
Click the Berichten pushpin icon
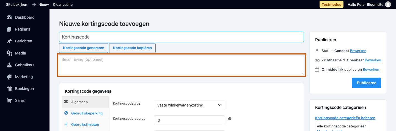[9, 41]
